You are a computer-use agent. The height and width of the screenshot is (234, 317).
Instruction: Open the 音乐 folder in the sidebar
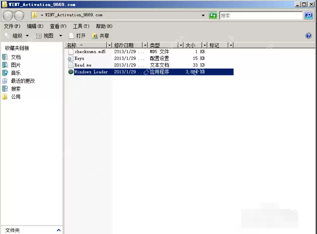pyautogui.click(x=15, y=73)
